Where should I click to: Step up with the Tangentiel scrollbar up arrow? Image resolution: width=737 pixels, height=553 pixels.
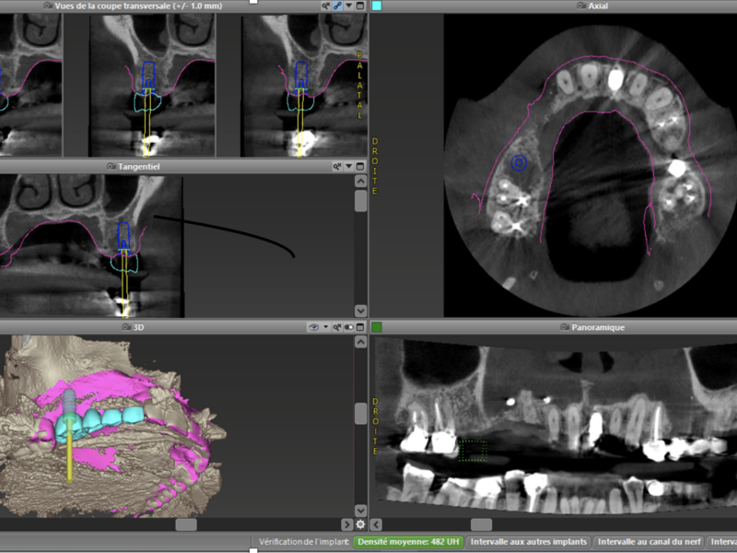[360, 182]
